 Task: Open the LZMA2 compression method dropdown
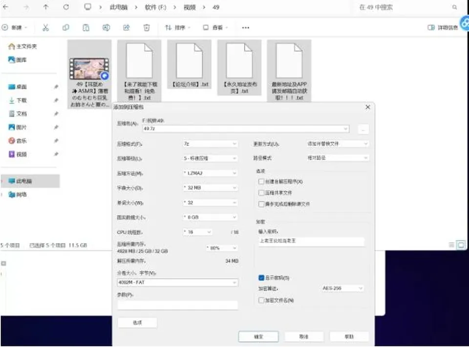point(210,173)
